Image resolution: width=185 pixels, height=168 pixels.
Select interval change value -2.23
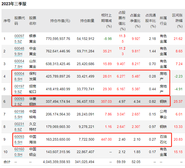(x=179, y=76)
